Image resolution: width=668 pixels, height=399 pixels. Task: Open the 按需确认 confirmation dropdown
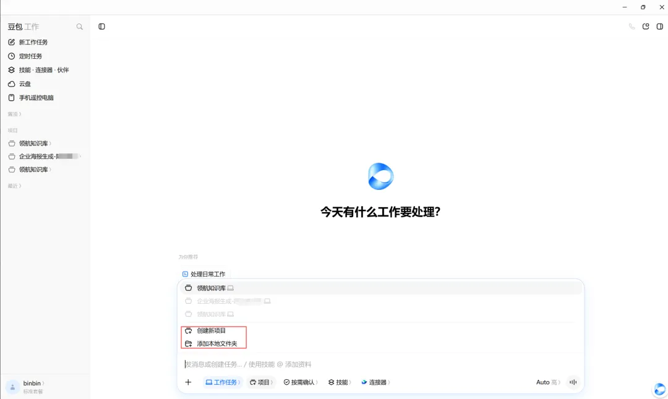pos(301,382)
